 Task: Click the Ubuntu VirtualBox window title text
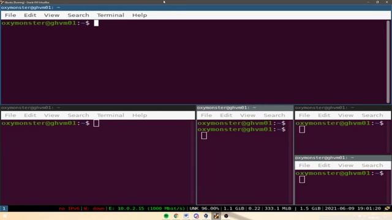[x=27, y=2]
